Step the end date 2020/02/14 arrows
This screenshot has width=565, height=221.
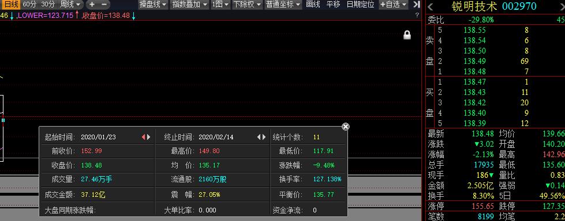261,137
